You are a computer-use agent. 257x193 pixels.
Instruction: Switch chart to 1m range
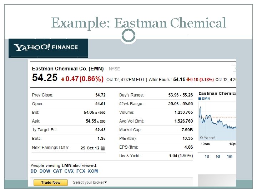click(230, 156)
